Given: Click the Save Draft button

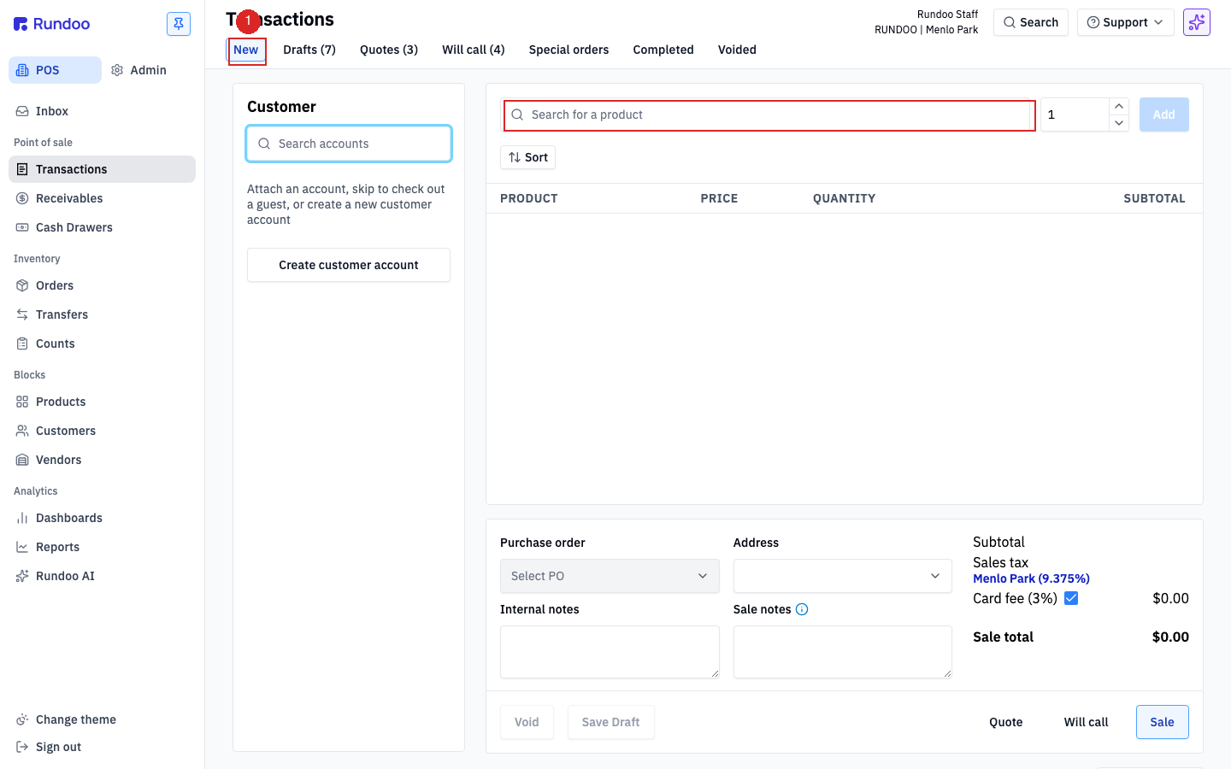Looking at the screenshot, I should [611, 722].
